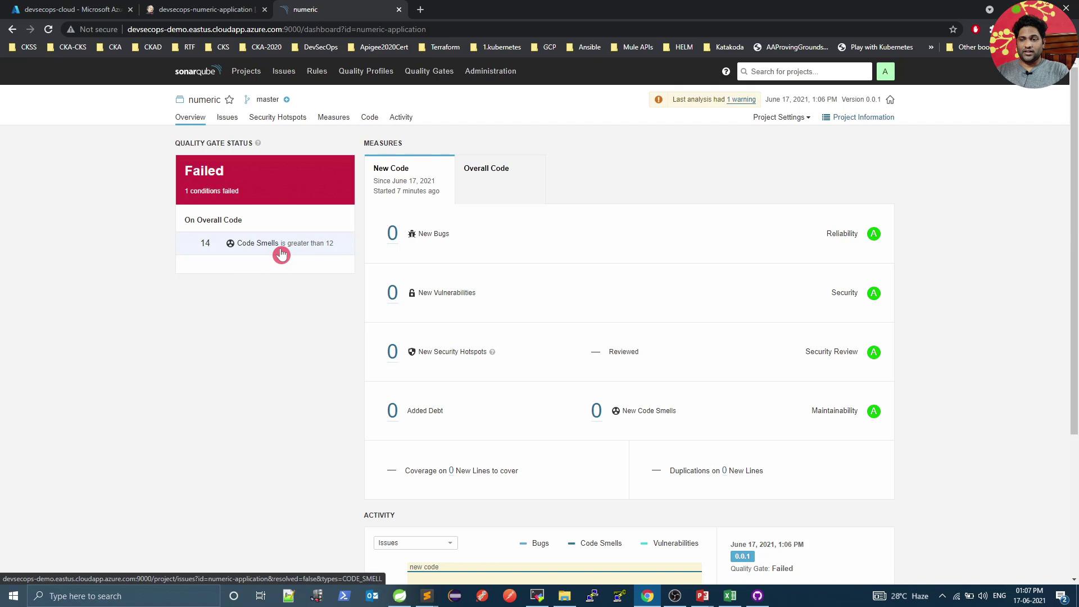
Task: Click the favorite star next to numeric
Action: [x=229, y=100]
